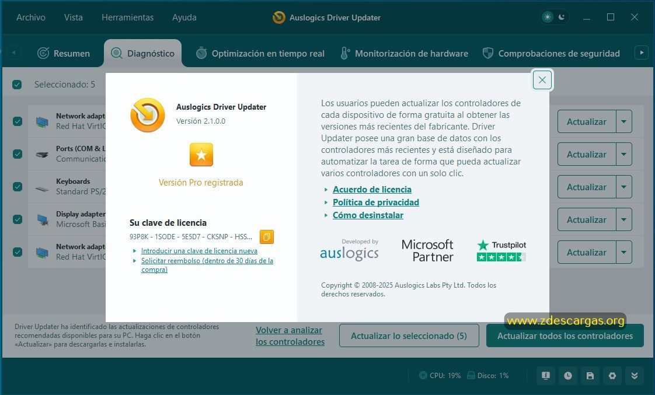
Task: Click the Disco usage indicator
Action: (488, 375)
